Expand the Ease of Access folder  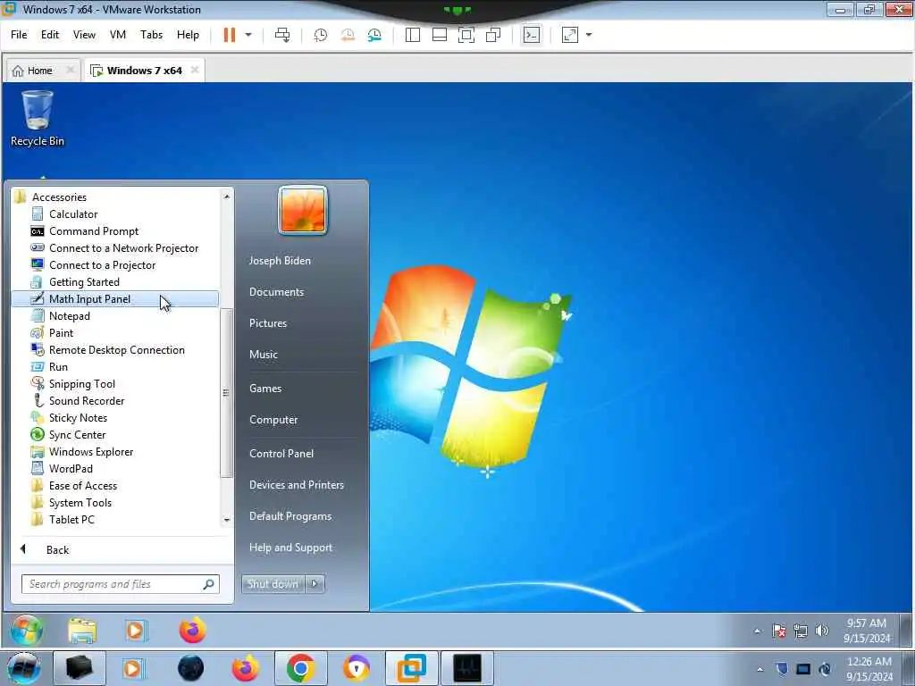coord(83,485)
